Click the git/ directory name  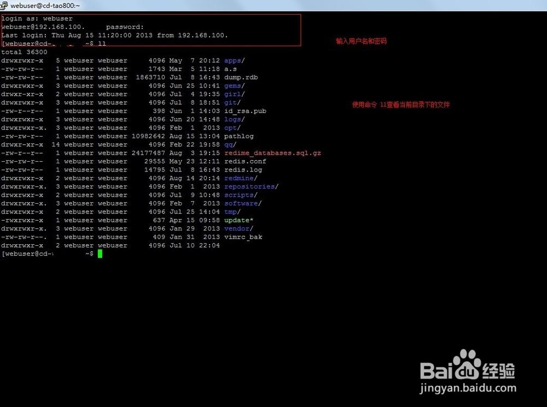point(232,103)
